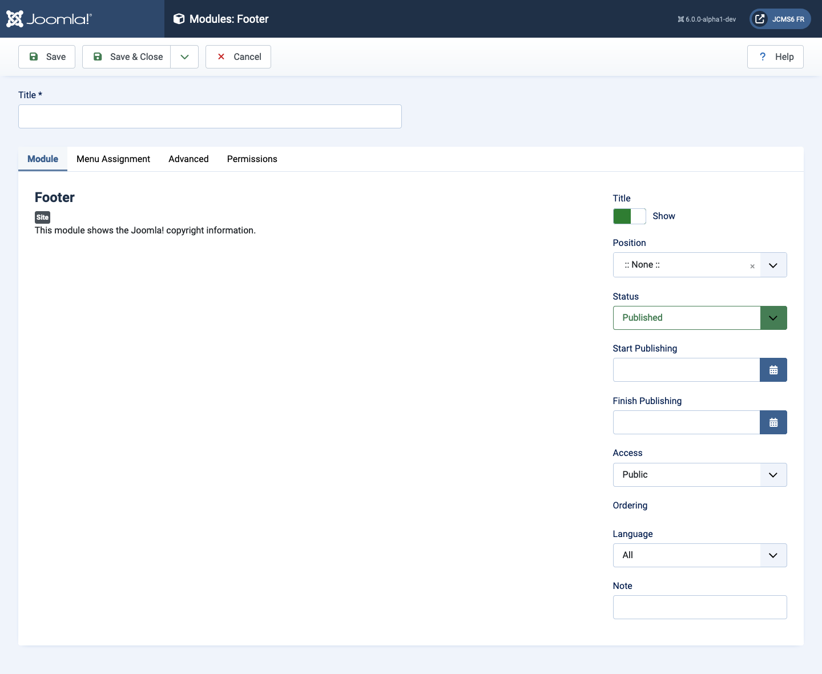This screenshot has width=822, height=674.
Task: Clear the Position selection with the x
Action: coord(752,266)
